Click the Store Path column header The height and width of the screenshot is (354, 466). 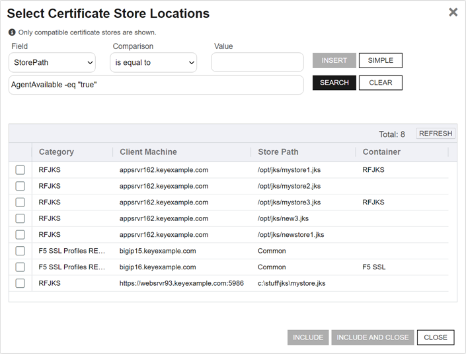coord(278,152)
